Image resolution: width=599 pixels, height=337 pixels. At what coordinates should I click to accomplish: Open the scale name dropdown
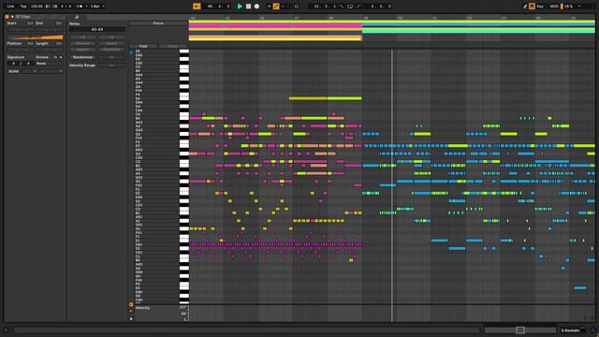pyautogui.click(x=51, y=71)
